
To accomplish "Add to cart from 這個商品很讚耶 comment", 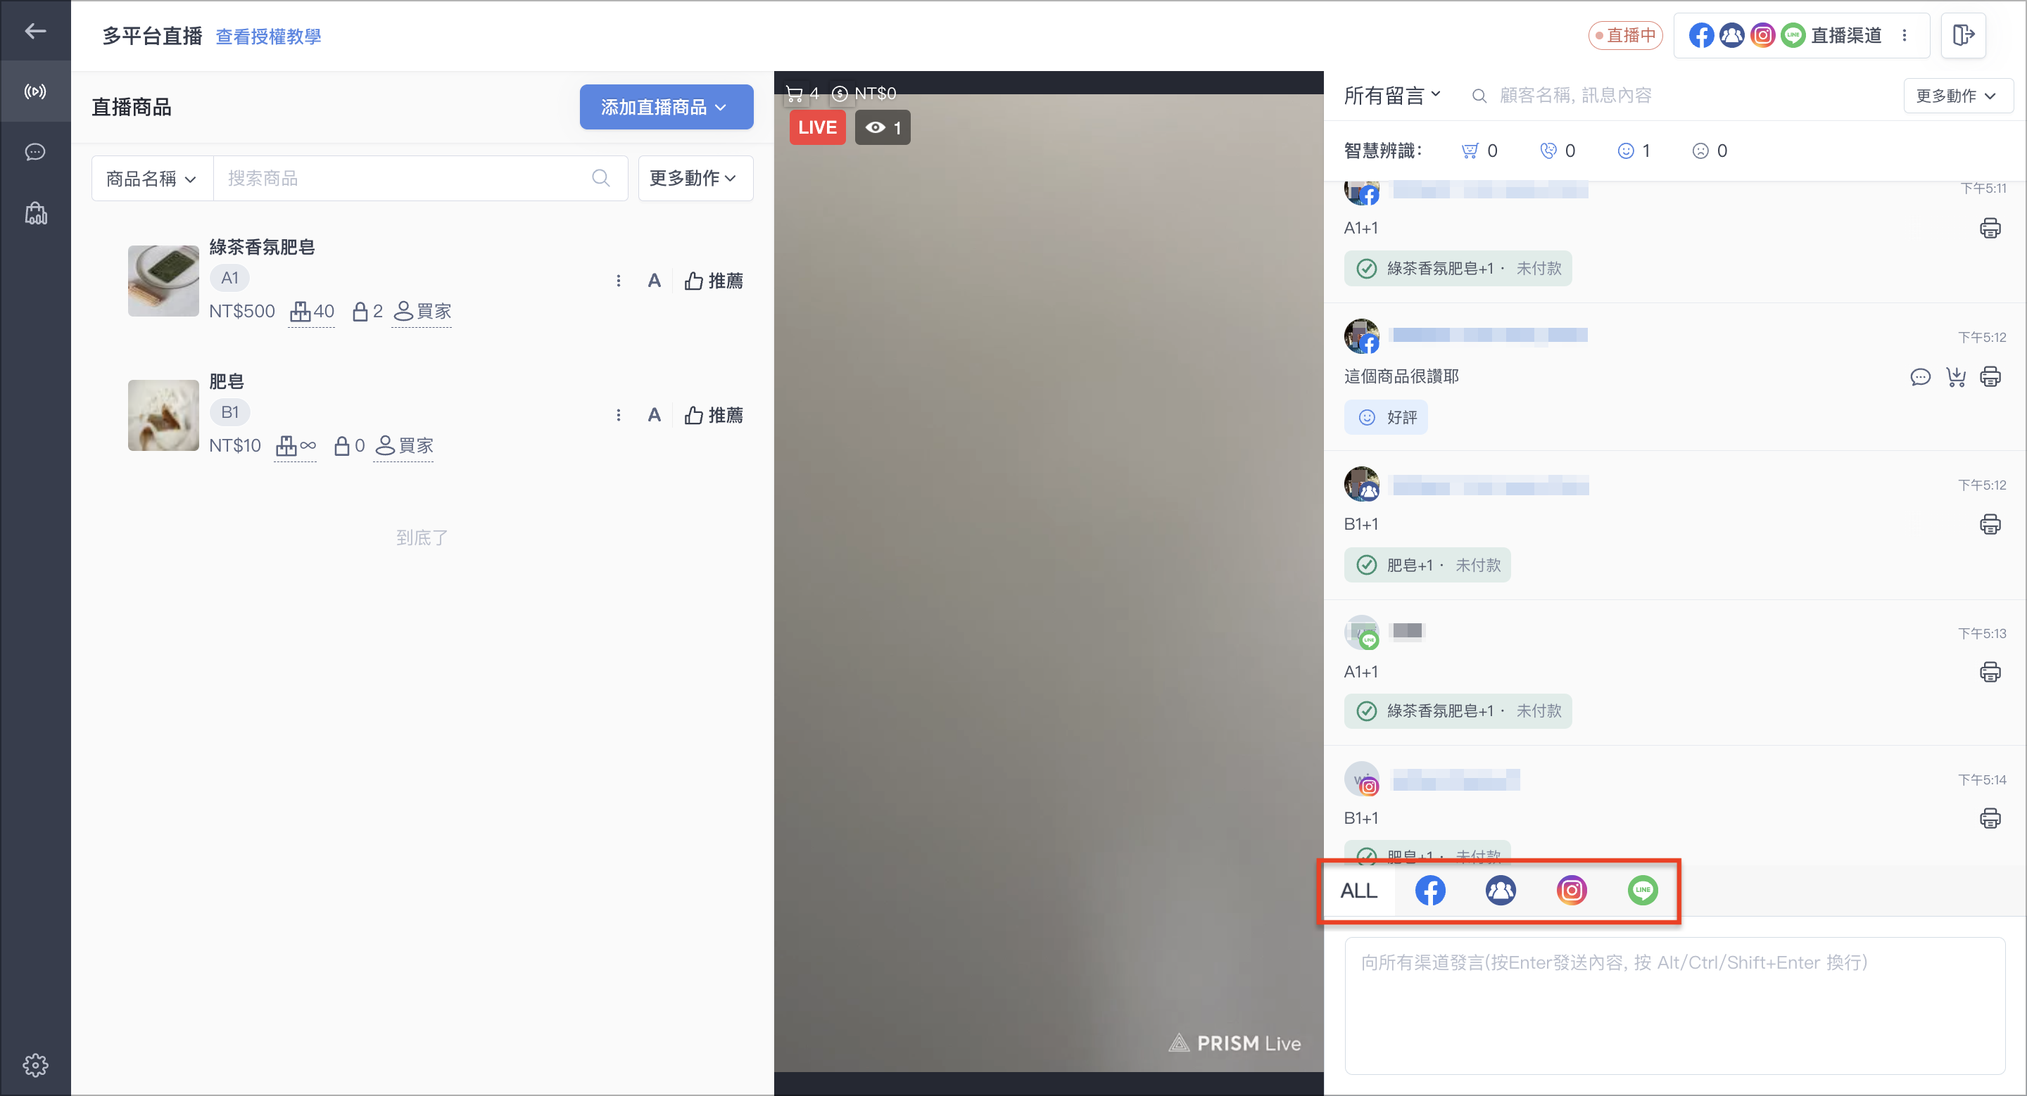I will coord(1955,376).
